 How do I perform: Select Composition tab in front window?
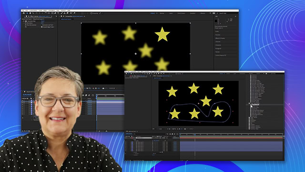pos(163,76)
